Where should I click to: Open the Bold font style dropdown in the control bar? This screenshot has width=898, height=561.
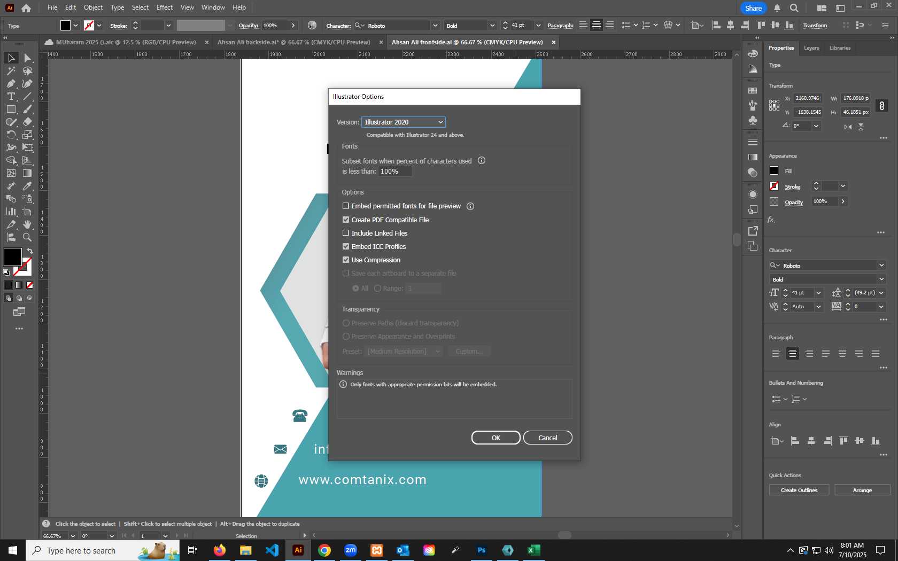pos(492,26)
